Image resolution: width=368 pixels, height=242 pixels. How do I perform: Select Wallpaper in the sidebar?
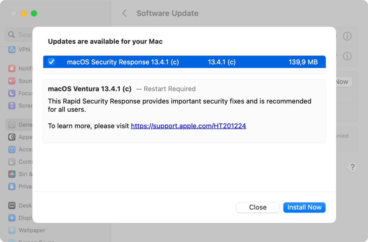click(x=12, y=230)
